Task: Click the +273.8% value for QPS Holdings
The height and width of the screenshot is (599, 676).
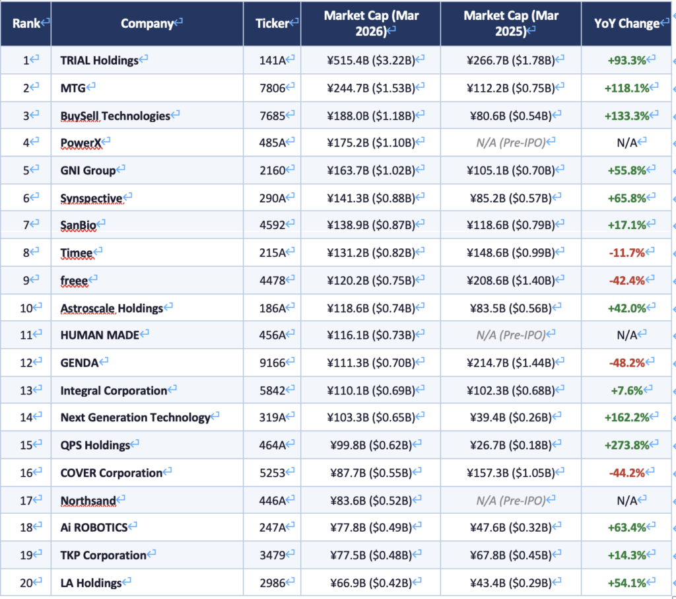Action: [626, 445]
